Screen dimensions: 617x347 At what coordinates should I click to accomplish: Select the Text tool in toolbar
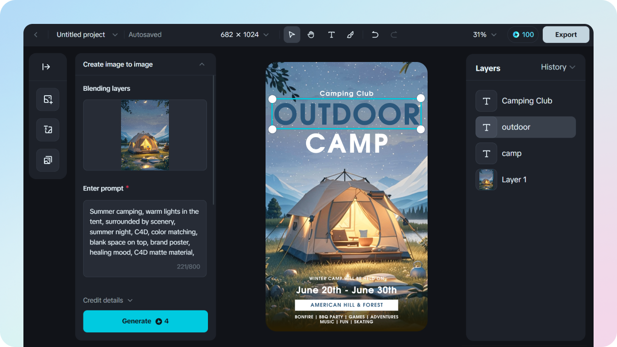point(331,35)
